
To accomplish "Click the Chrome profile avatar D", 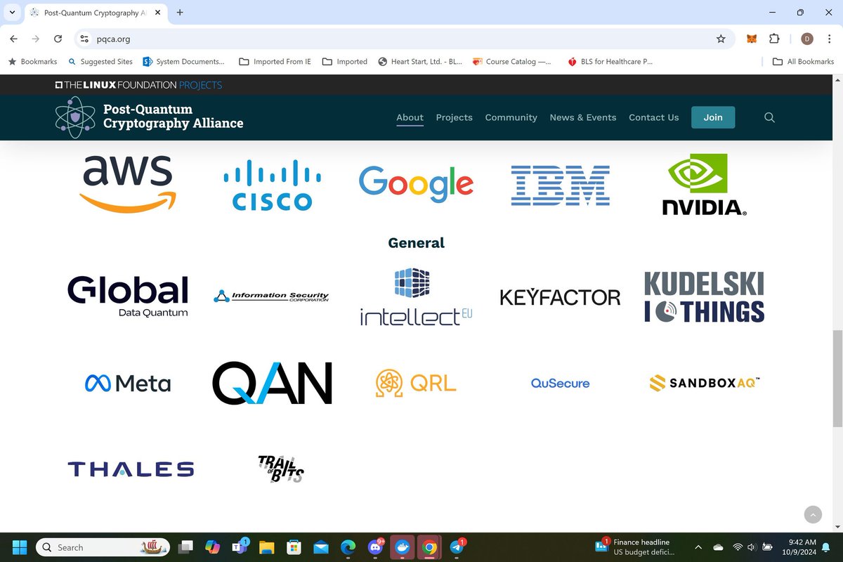I will pyautogui.click(x=807, y=39).
